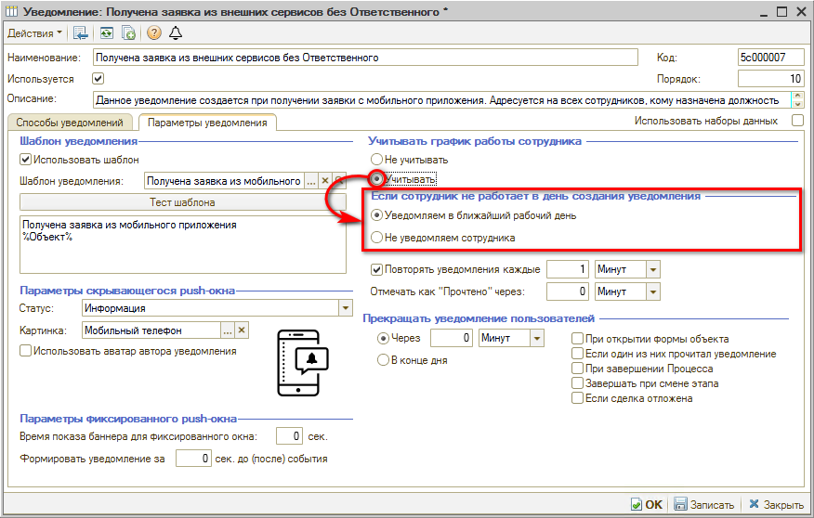Click the first toolbar icon after Действия
The image size is (814, 518).
pyautogui.click(x=81, y=33)
